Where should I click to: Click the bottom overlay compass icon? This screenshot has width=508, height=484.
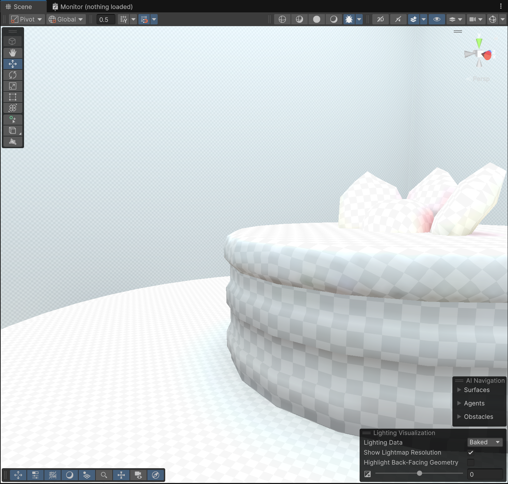click(156, 475)
